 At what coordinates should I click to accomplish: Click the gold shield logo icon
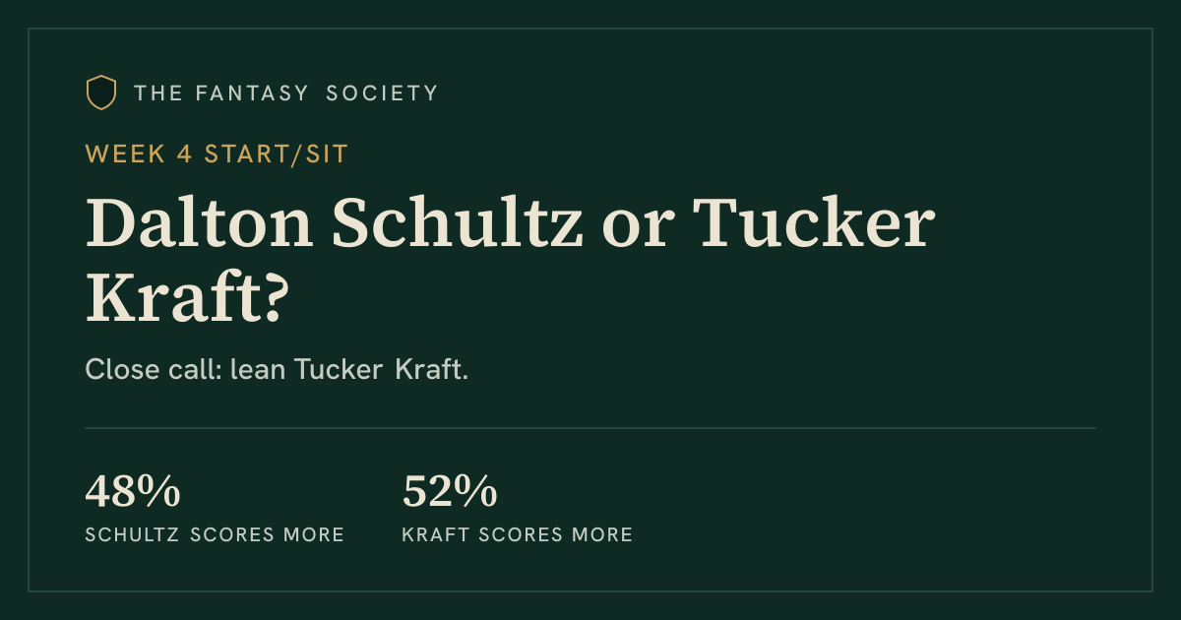pos(101,93)
